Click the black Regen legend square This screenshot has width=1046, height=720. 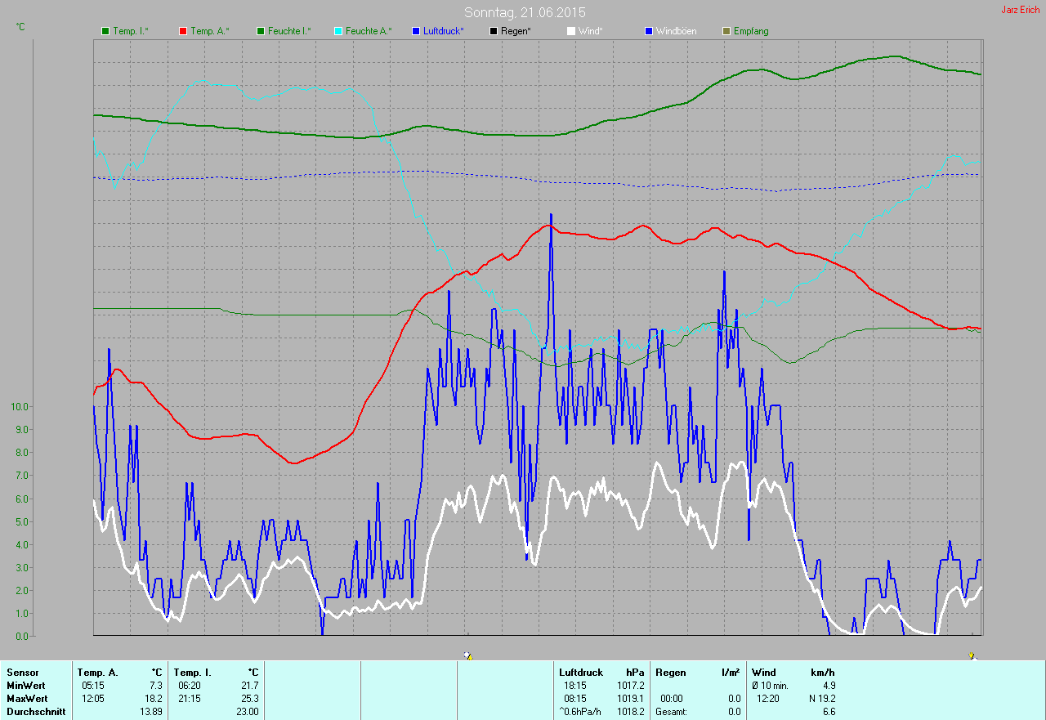tap(494, 31)
